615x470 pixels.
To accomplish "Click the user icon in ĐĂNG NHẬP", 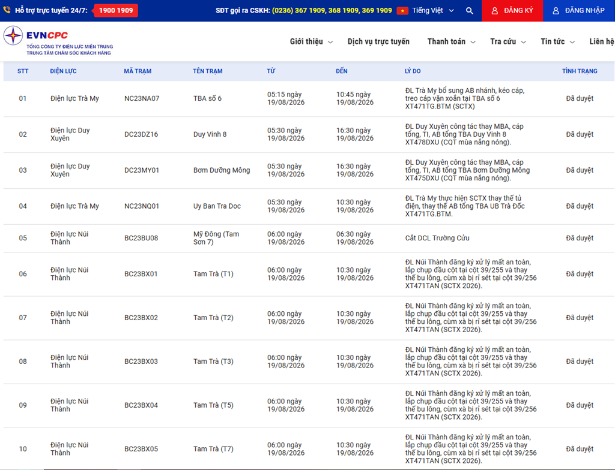I will [x=556, y=11].
